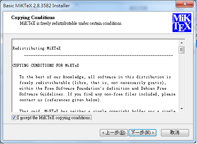
Task: Click the 'Redistributing MiKTeX' heading text
Action: pos(37,48)
